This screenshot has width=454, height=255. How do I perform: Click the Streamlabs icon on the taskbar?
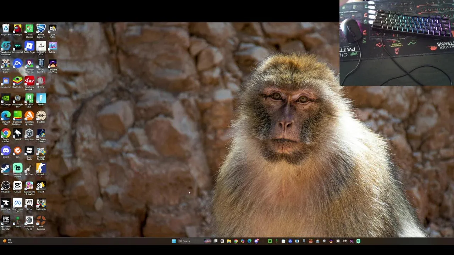pyautogui.click(x=358, y=241)
